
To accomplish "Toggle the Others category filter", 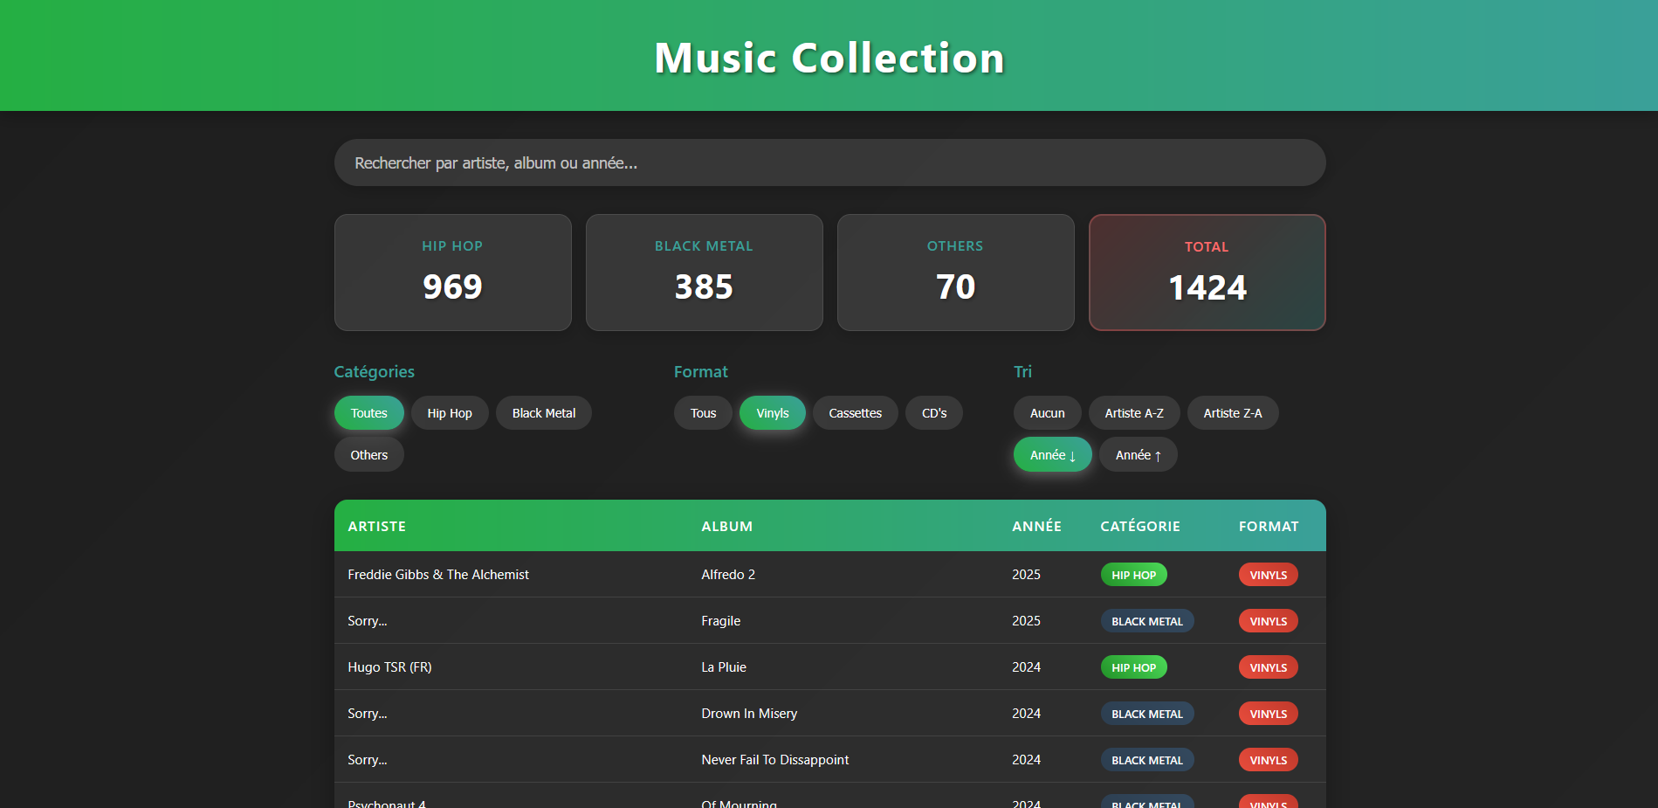I will (x=368, y=454).
